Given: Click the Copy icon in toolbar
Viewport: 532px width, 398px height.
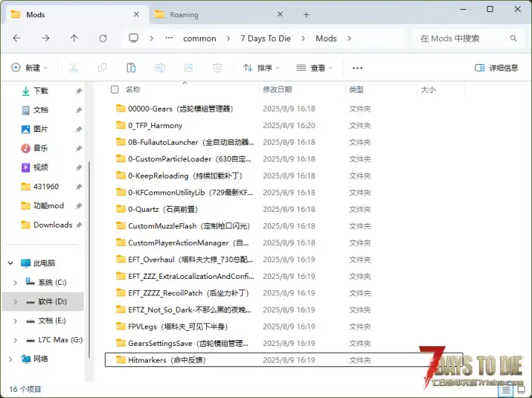Looking at the screenshot, I should (x=102, y=68).
